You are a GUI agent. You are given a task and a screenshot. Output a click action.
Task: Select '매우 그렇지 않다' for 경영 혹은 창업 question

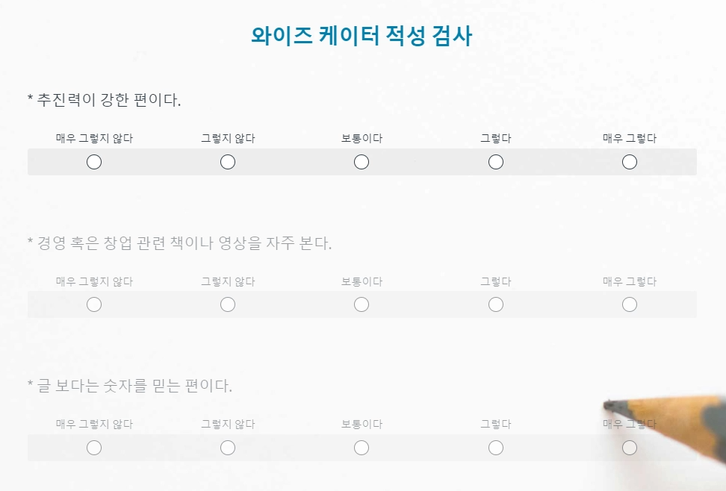(94, 304)
